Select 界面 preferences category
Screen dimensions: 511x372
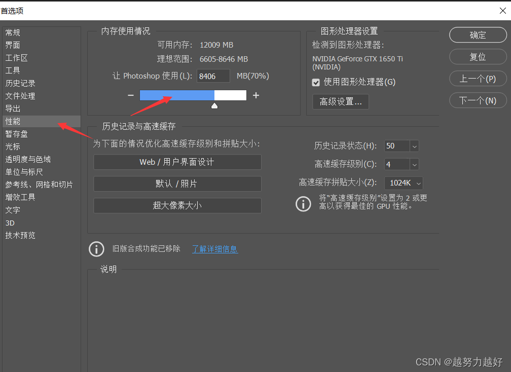pos(42,45)
